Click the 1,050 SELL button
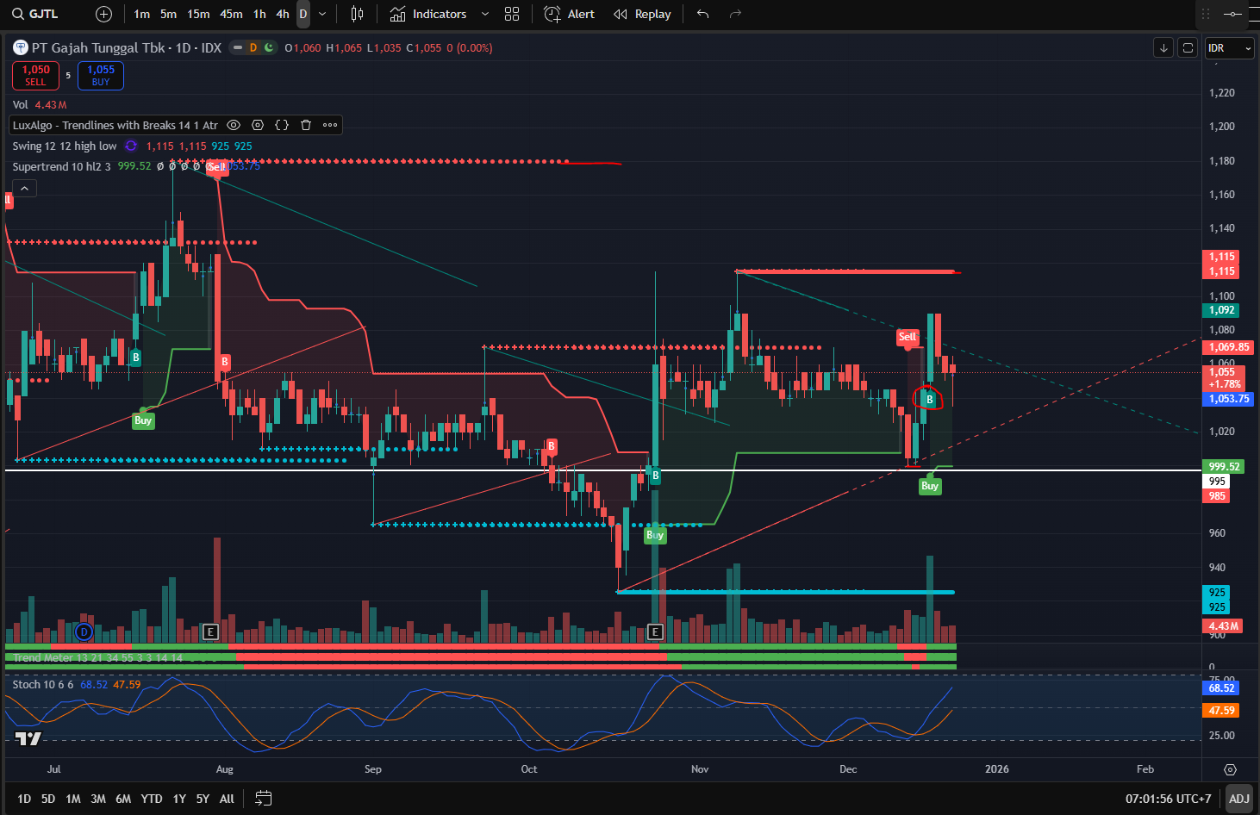Viewport: 1260px width, 815px height. 35,76
